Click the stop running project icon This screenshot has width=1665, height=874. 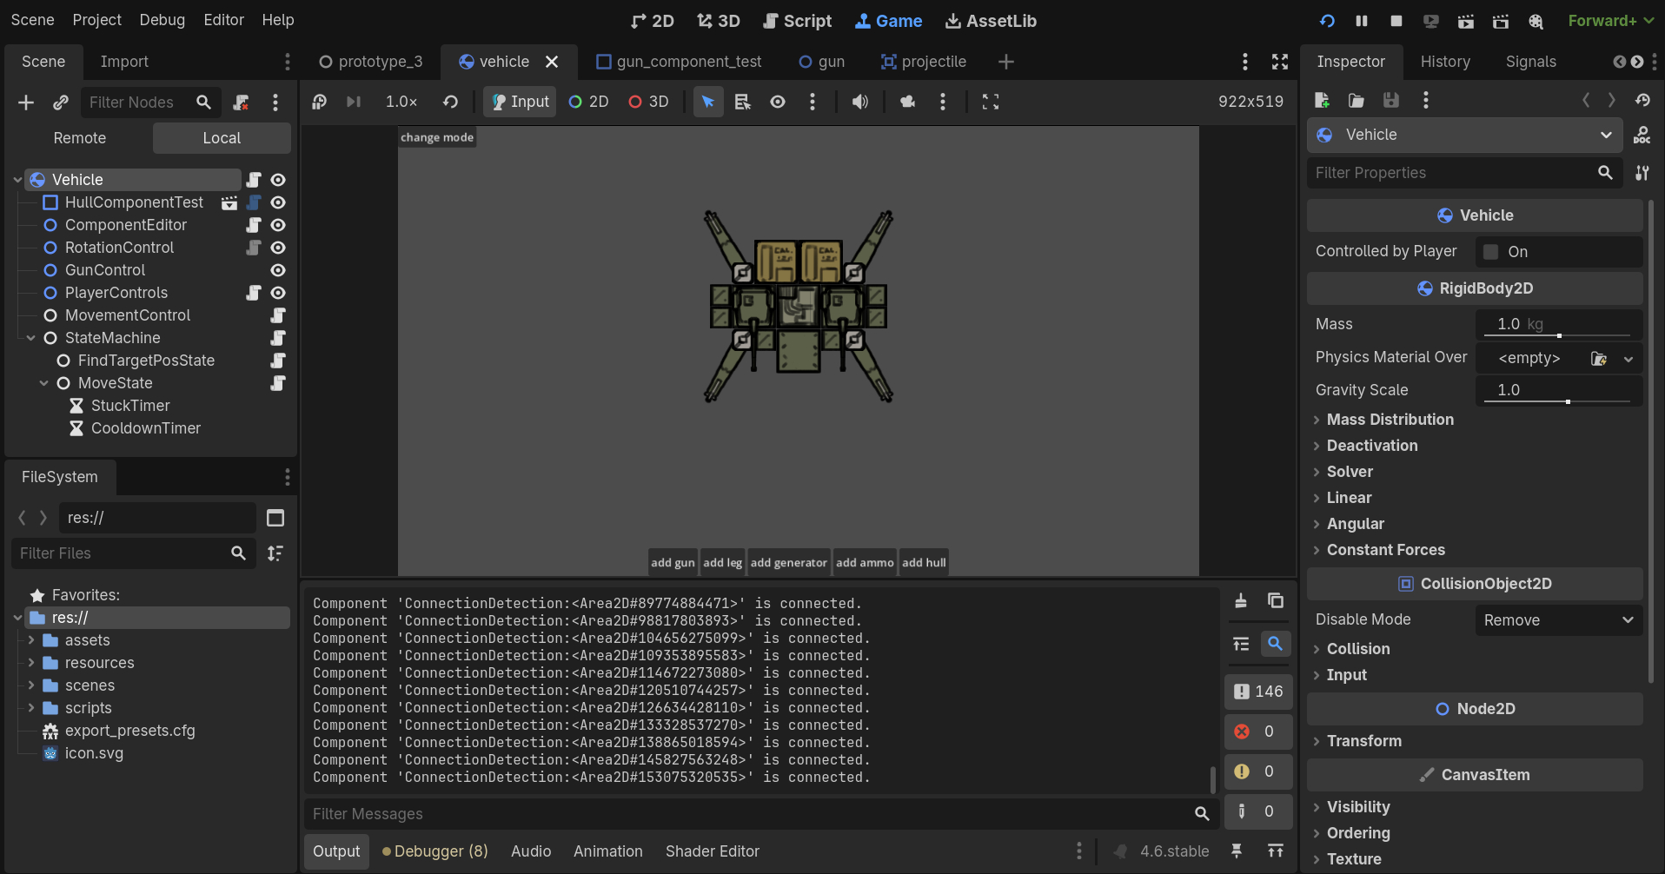point(1396,21)
